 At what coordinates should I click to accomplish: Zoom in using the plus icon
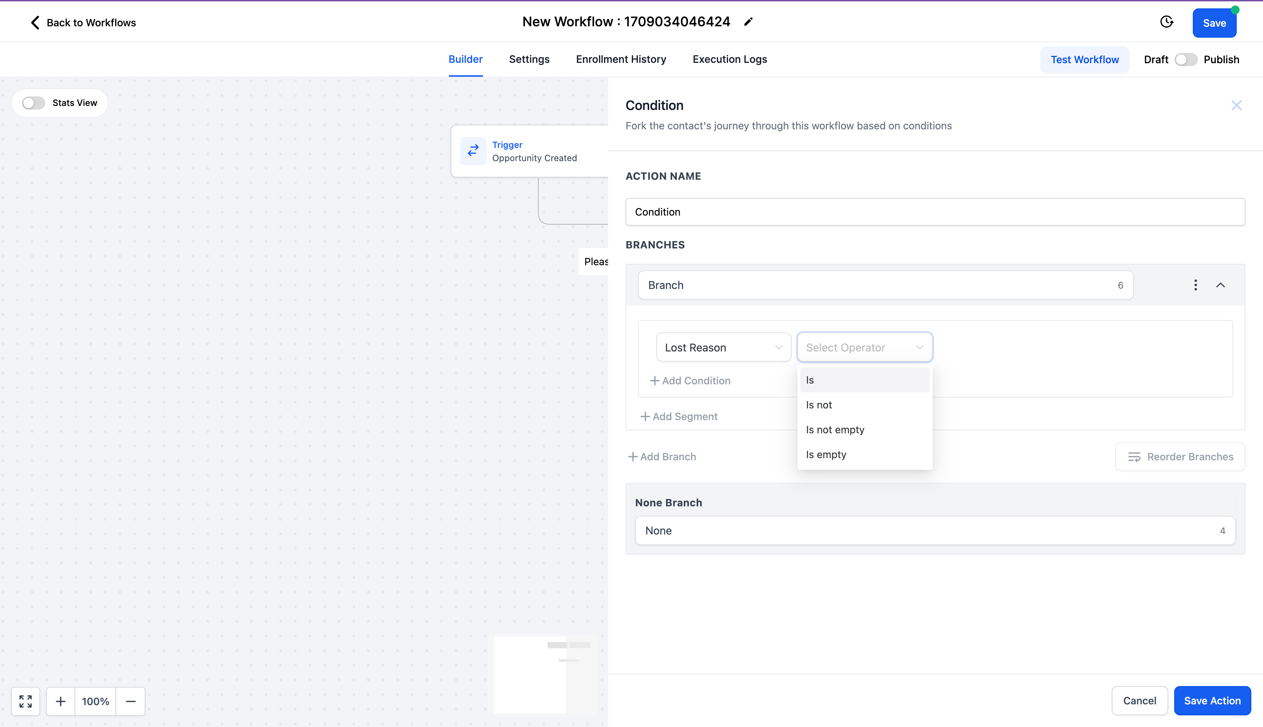click(x=60, y=701)
